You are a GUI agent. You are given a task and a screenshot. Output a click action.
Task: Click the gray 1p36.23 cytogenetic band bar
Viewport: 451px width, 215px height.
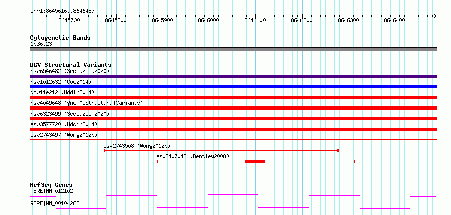233,49
